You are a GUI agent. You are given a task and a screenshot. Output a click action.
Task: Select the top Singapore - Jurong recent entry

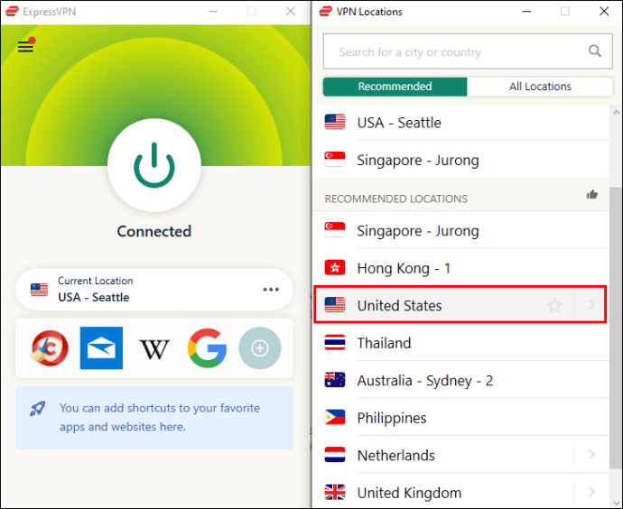point(460,160)
